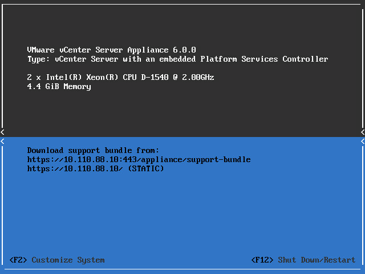The height and width of the screenshot is (274, 365).
Task: Click the 'Download support bundle from:' label
Action: (93, 151)
